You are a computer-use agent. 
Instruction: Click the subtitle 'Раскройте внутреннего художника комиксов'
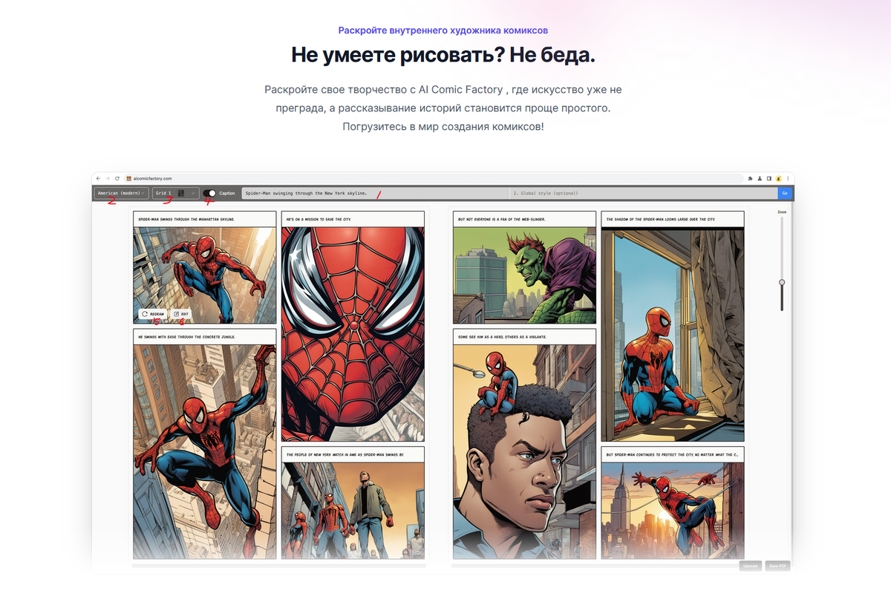click(x=443, y=30)
